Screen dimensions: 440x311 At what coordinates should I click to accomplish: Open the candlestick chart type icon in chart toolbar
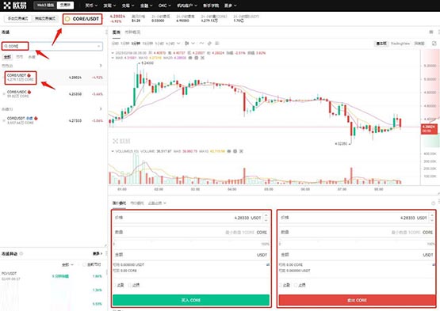[x=187, y=44]
